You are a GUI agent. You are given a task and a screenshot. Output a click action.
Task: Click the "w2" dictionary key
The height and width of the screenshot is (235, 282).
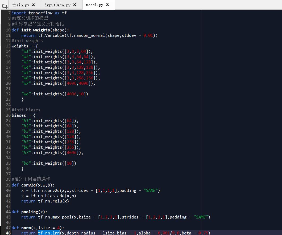26,57
